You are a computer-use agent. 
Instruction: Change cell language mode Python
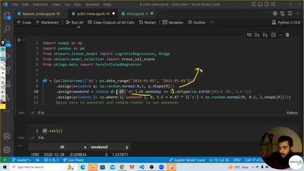[292, 113]
